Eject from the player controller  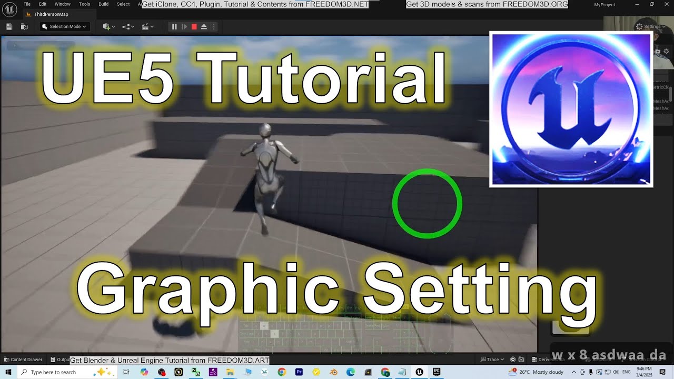204,26
